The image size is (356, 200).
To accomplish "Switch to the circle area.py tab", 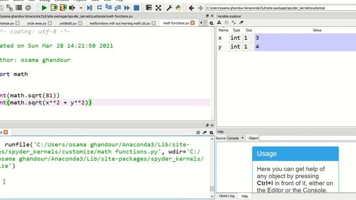I will (37, 23).
